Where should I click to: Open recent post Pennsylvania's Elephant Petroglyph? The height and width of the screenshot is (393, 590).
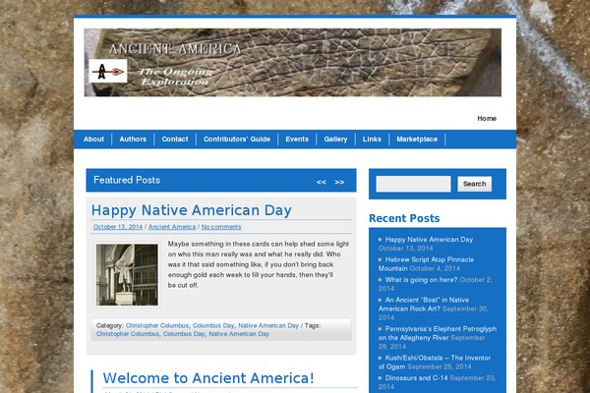click(438, 333)
